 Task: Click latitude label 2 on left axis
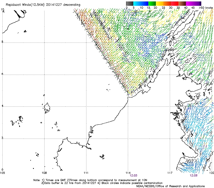point(2,138)
